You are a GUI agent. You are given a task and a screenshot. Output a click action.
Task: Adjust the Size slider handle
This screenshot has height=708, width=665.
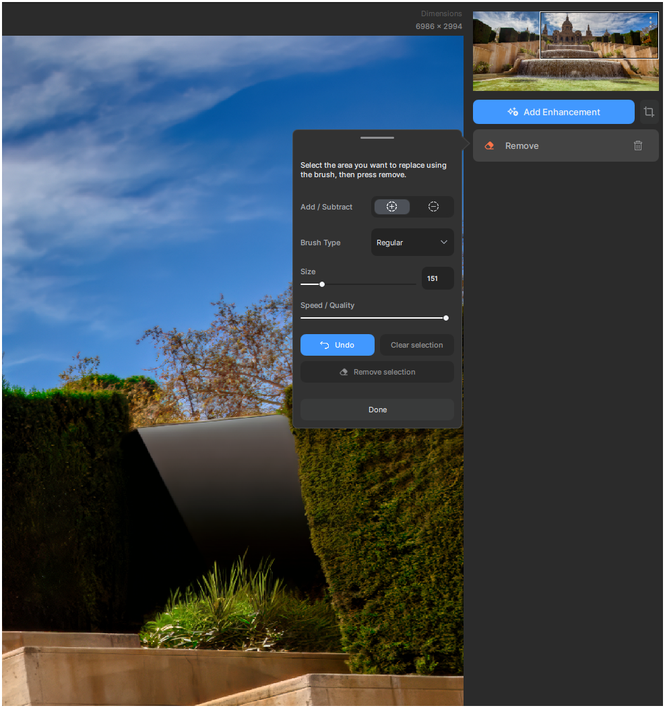click(x=322, y=284)
